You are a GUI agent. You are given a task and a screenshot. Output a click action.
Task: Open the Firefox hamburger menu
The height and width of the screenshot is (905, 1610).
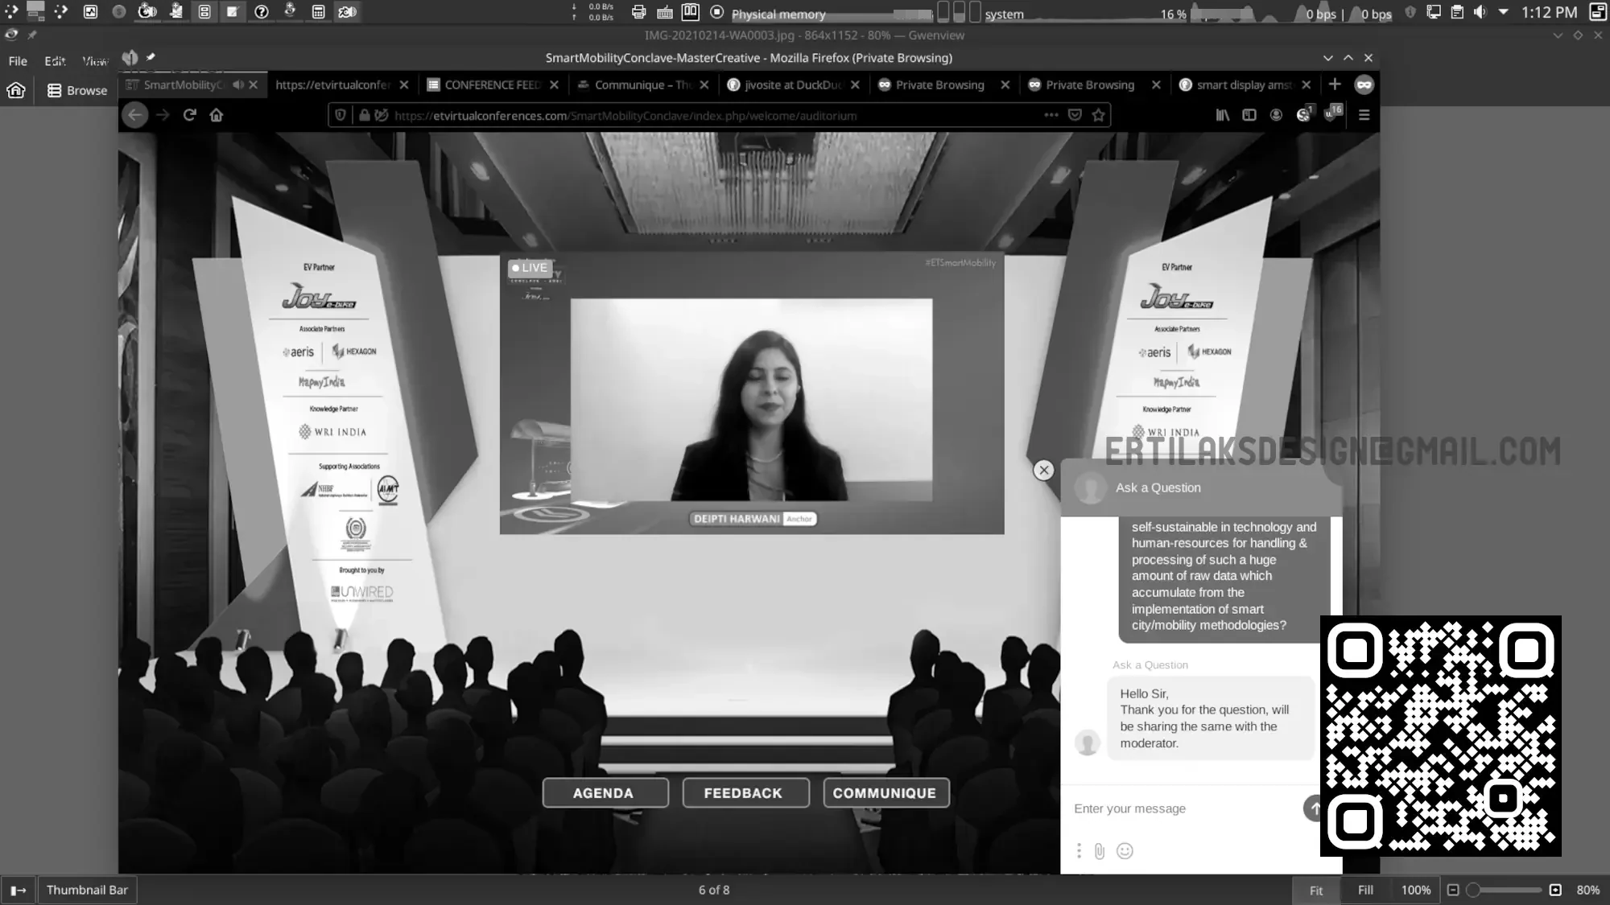pos(1364,115)
